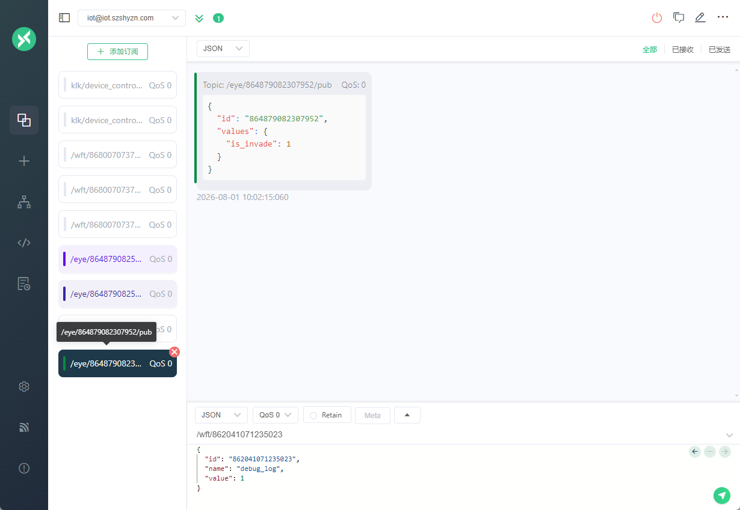Go to previous sent payload arrow

695,452
